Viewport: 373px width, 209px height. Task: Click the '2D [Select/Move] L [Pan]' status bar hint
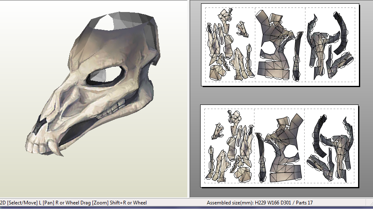[27, 203]
